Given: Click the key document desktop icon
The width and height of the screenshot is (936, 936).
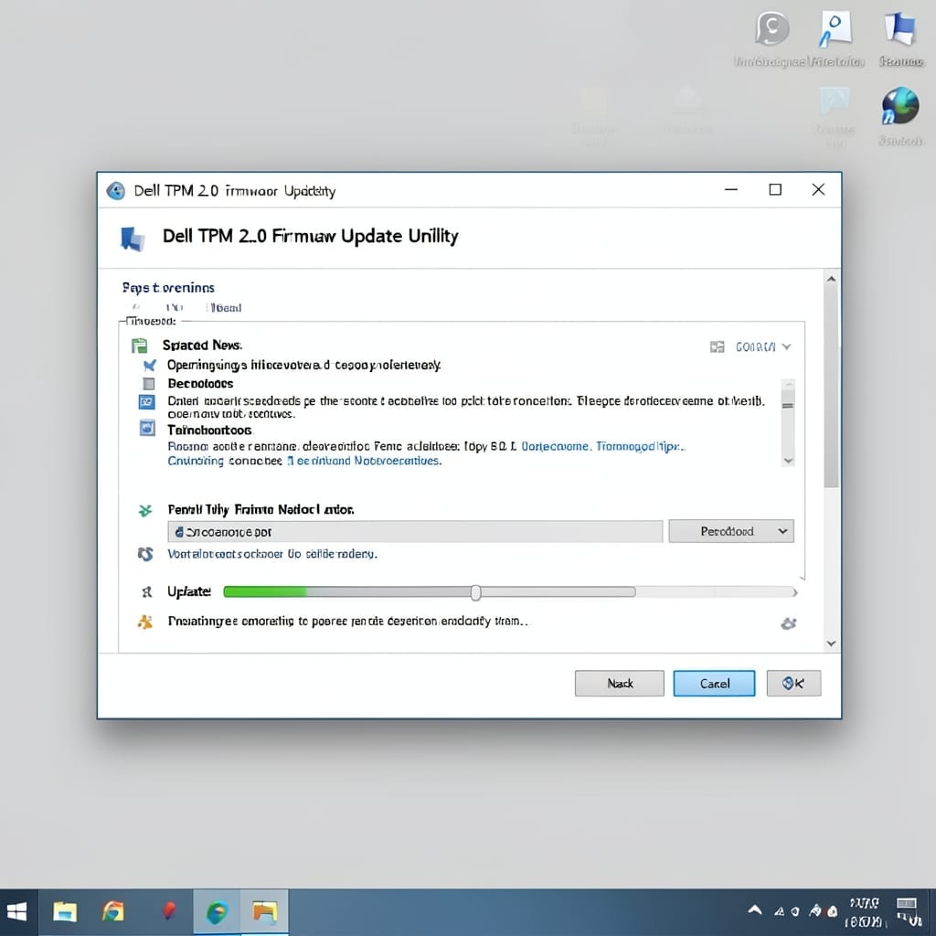Looking at the screenshot, I should pyautogui.click(x=835, y=28).
